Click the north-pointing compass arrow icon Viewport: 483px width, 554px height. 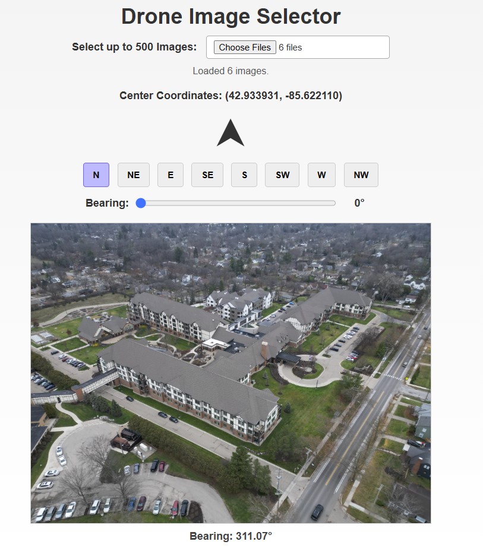[x=231, y=132]
